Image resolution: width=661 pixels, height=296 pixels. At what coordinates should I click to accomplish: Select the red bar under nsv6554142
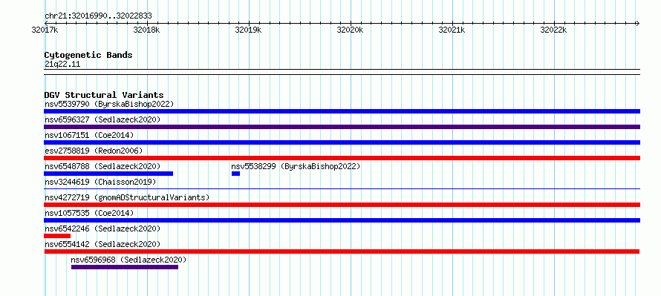tap(342, 251)
